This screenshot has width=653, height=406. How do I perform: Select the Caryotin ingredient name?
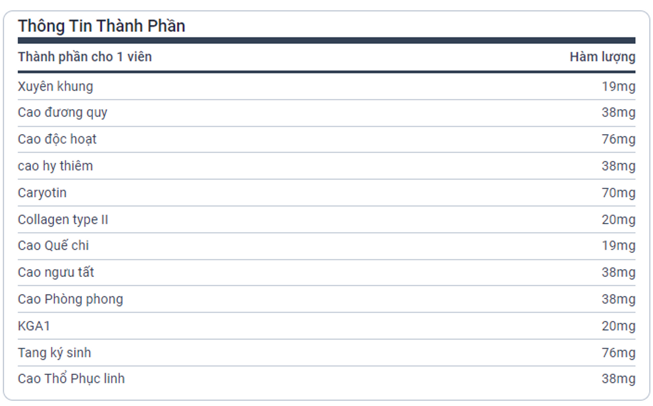tap(42, 193)
